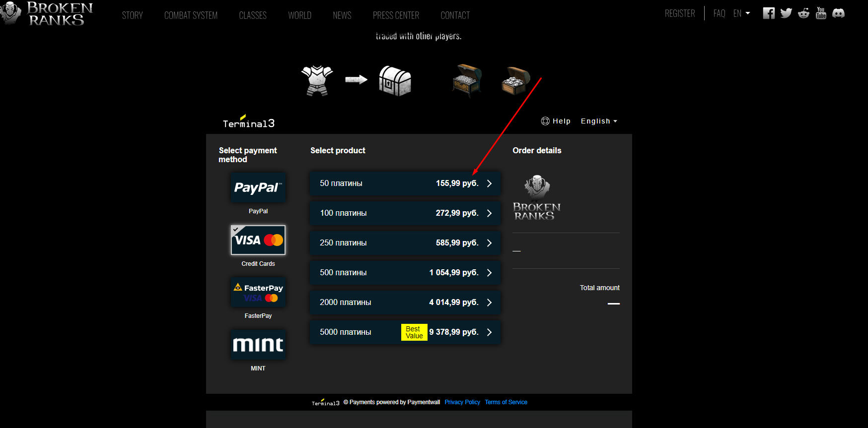This screenshot has width=868, height=428.
Task: Open the Contact menu item
Action: click(x=455, y=15)
